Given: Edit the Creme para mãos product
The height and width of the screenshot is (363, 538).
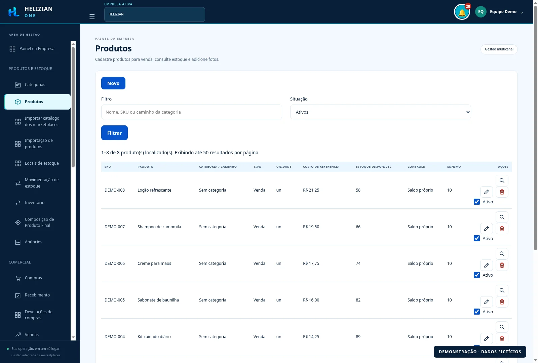Looking at the screenshot, I should pyautogui.click(x=487, y=265).
